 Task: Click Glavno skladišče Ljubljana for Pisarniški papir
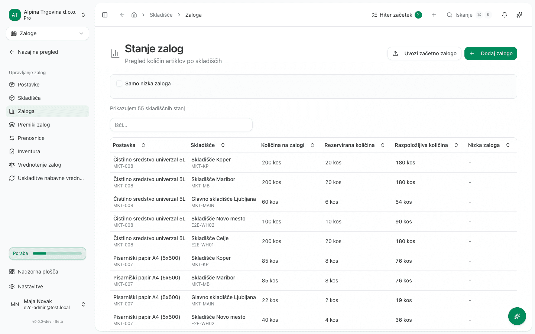click(x=224, y=297)
